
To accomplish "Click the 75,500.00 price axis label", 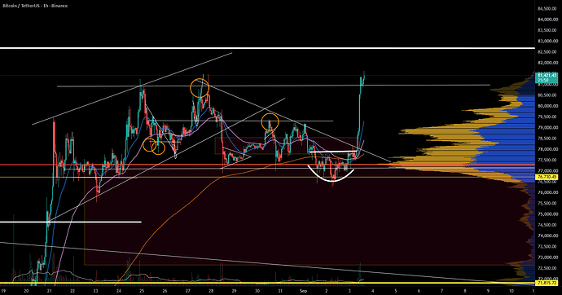I will click(548, 203).
